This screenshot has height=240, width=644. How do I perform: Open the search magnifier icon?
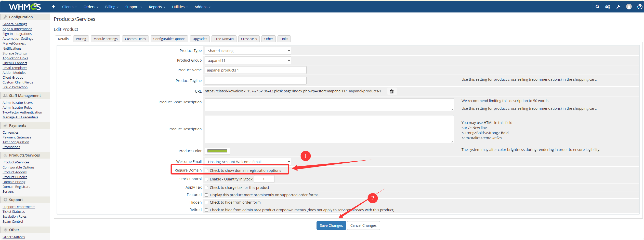[597, 7]
